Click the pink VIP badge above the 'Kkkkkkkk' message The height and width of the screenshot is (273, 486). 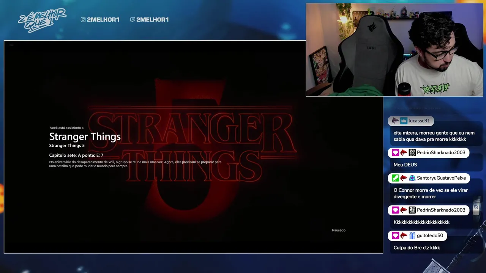[x=395, y=210]
